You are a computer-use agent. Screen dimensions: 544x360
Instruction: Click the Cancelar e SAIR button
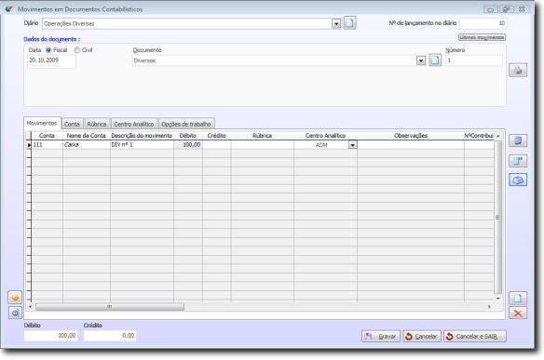coord(475,336)
